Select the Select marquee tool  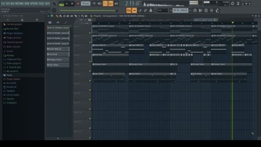pyautogui.click(x=79, y=16)
